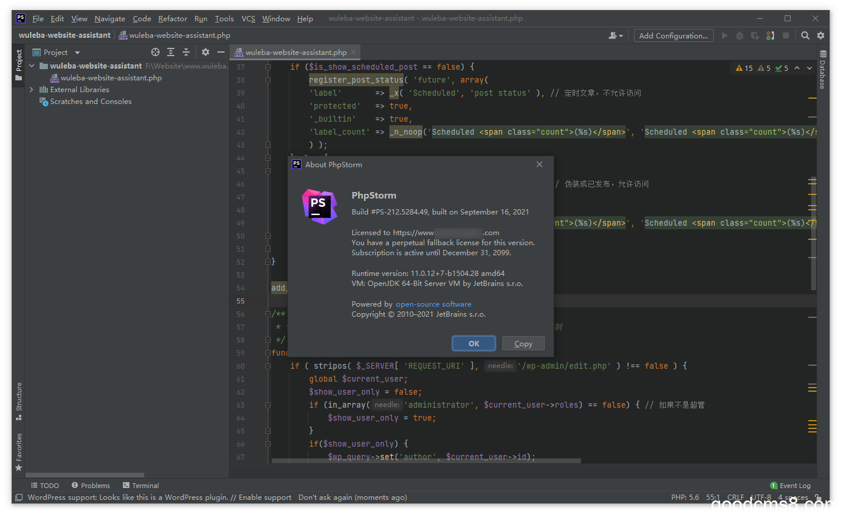
Task: Click the Select Opened File target icon
Action: click(x=155, y=52)
